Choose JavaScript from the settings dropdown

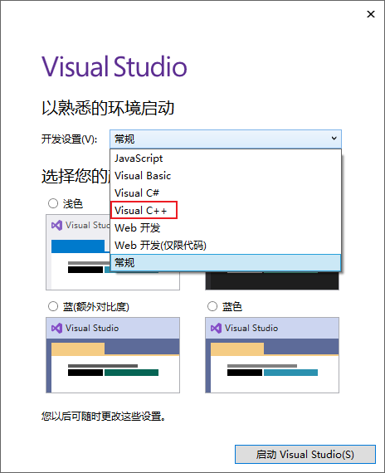coord(226,158)
